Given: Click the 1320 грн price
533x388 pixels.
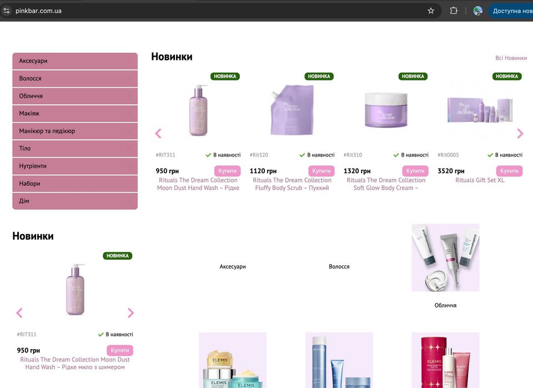Looking at the screenshot, I should pyautogui.click(x=357, y=171).
